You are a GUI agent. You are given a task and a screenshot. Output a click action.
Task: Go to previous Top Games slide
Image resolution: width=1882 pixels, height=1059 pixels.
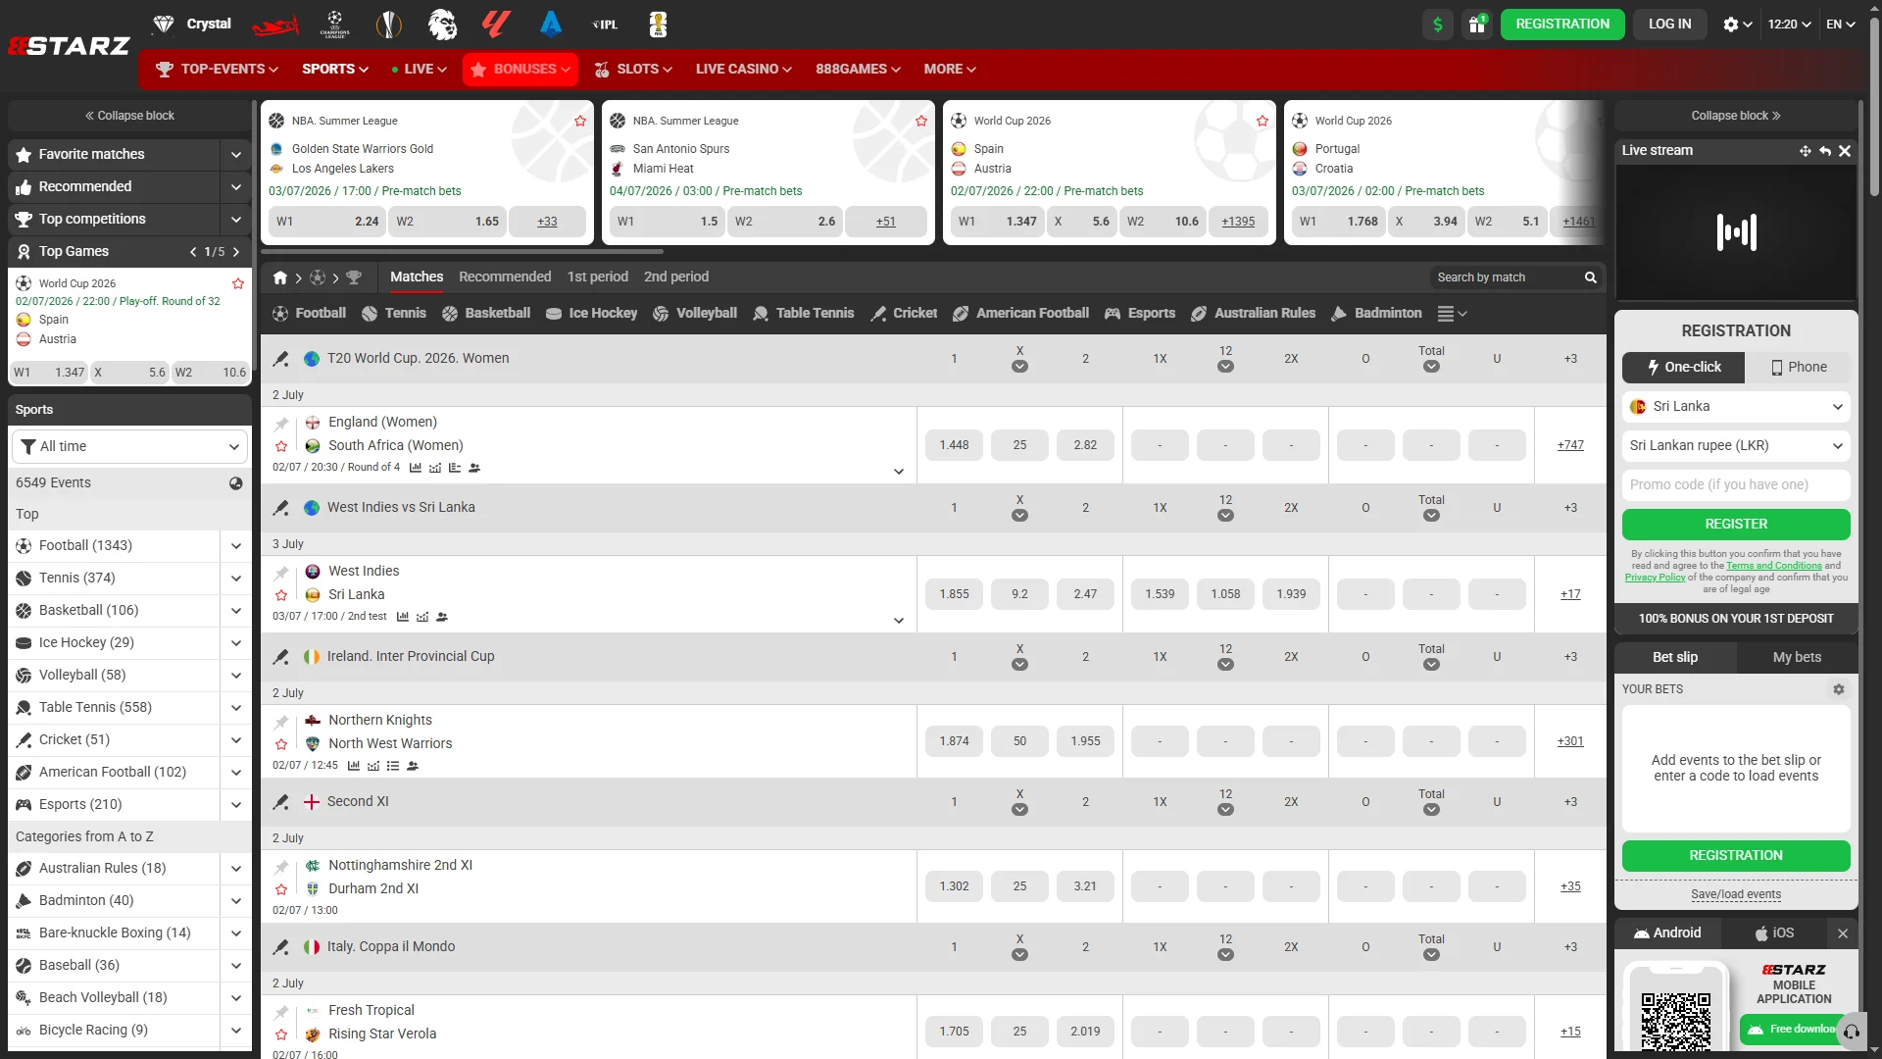click(x=193, y=252)
